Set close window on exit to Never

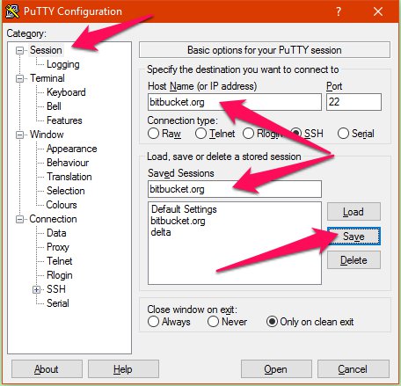pyautogui.click(x=213, y=322)
